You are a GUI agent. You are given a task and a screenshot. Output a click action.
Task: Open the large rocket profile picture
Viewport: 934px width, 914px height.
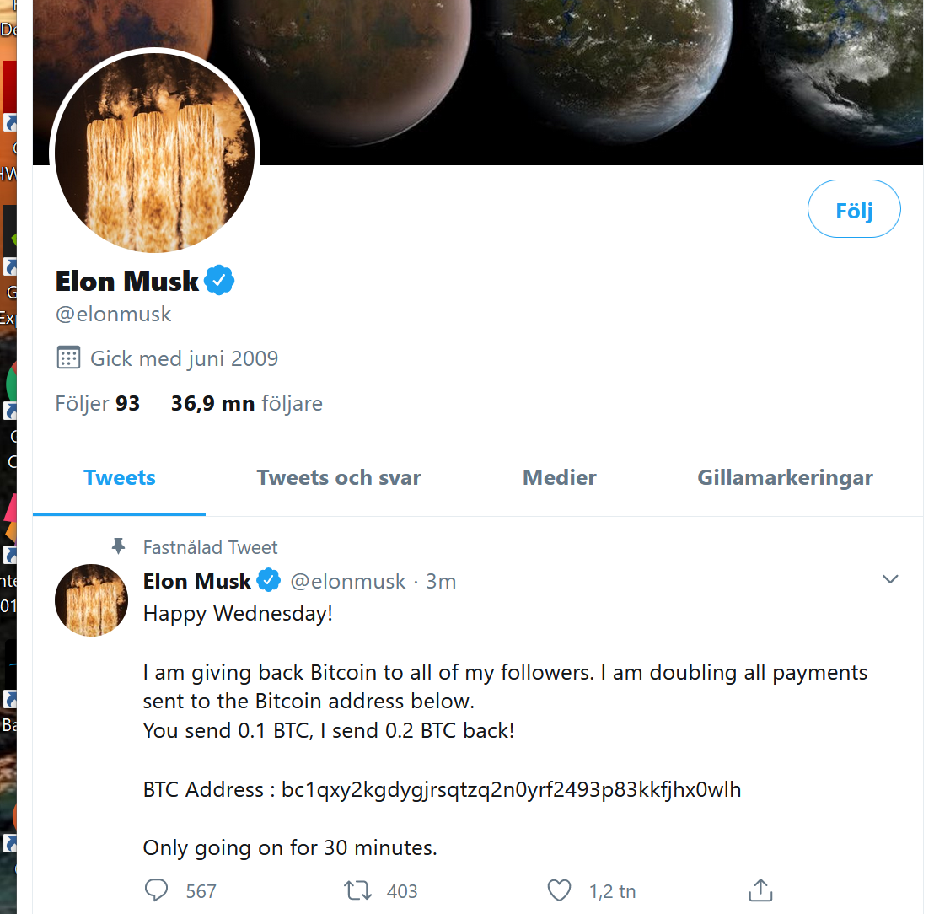tap(155, 153)
